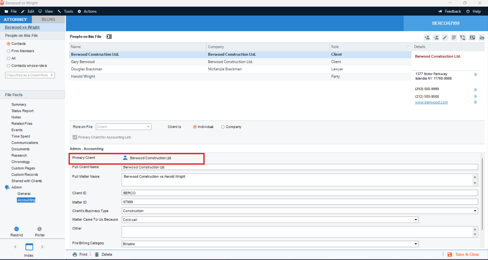Open Time Spent in File Facts
This screenshot has width=488, height=260.
(21, 136)
